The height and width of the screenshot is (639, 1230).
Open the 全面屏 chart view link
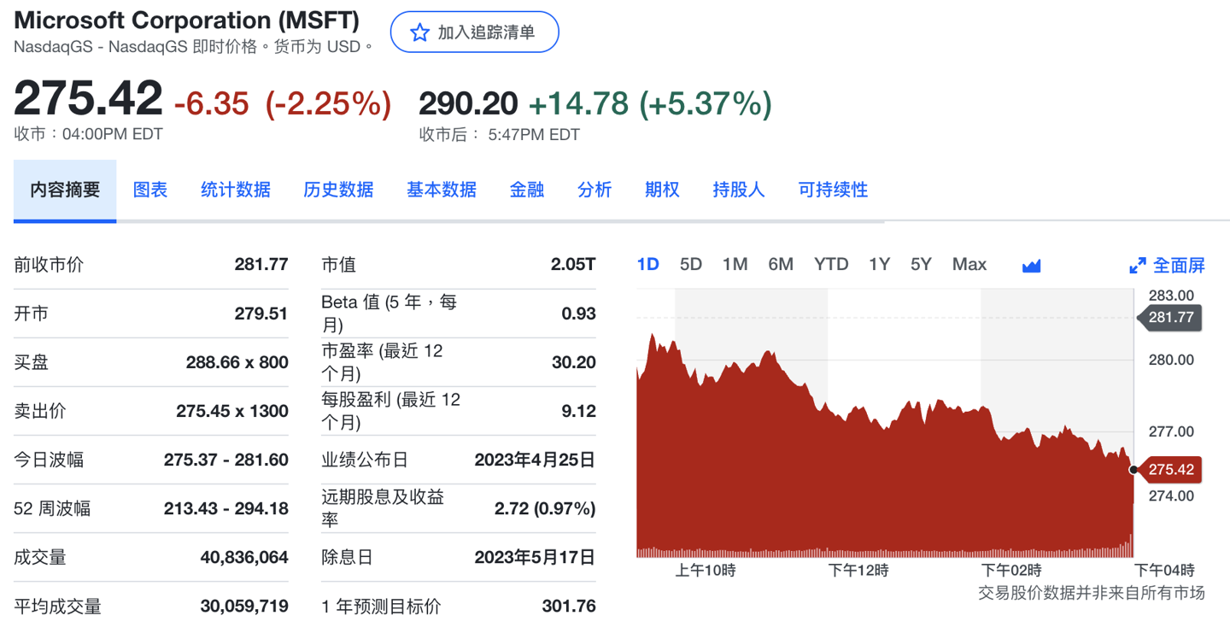pos(1180,265)
